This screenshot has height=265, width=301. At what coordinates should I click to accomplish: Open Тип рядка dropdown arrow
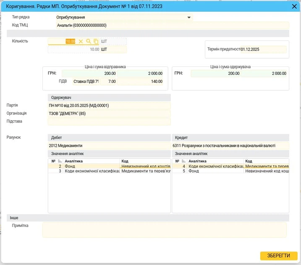pyautogui.click(x=189, y=17)
